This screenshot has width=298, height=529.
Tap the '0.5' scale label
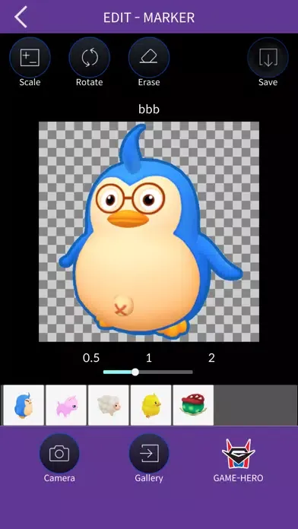tap(91, 358)
